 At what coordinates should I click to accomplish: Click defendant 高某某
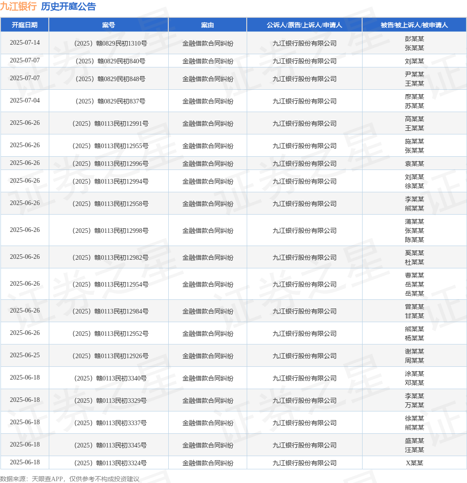tap(414, 119)
